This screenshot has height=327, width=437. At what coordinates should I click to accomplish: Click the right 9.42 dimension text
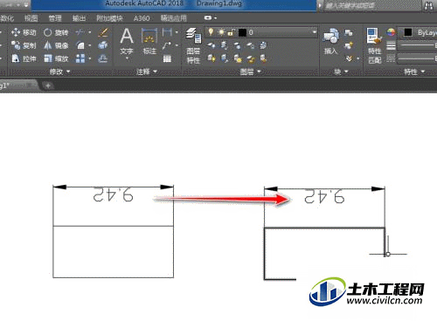coord(324,196)
